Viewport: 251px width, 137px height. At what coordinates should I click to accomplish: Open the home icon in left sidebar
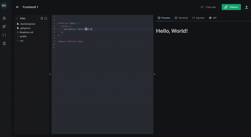coord(4,18)
